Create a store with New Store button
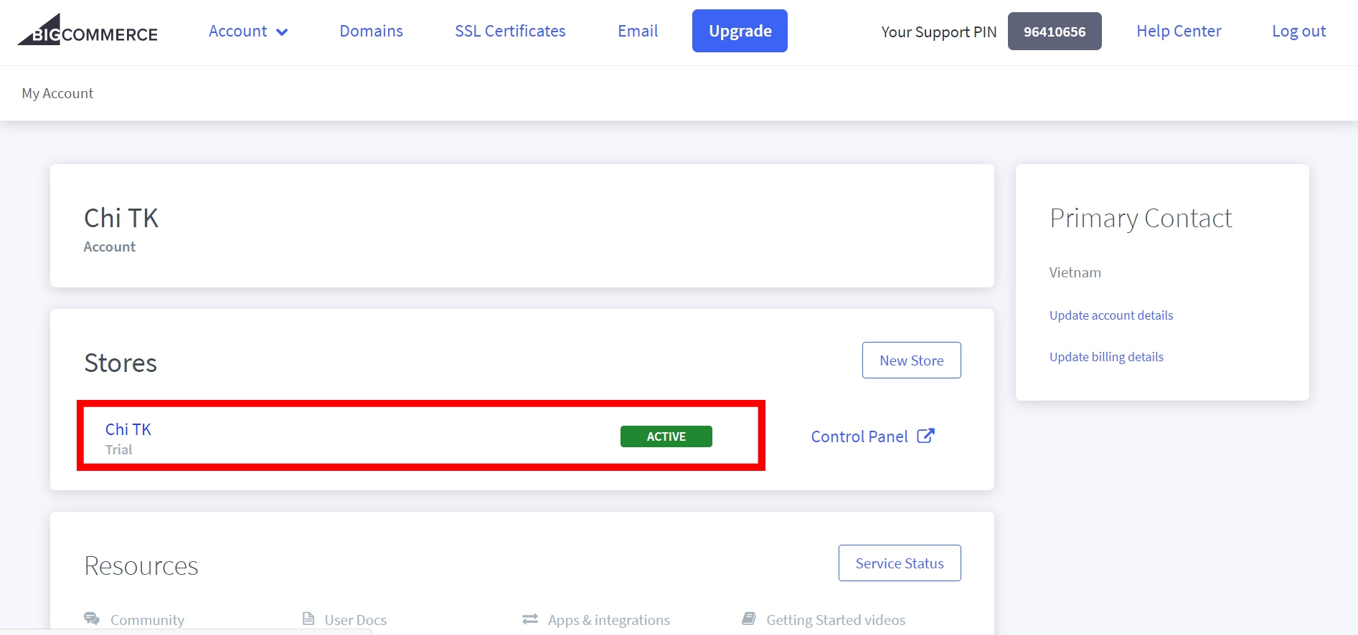 (911, 361)
